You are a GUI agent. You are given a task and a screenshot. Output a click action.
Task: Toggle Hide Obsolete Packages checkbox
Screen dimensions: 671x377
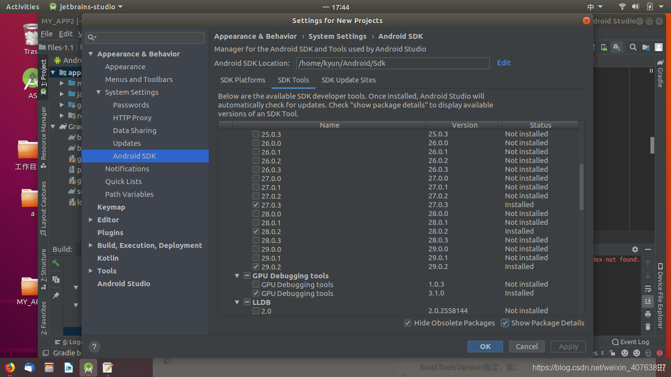408,323
